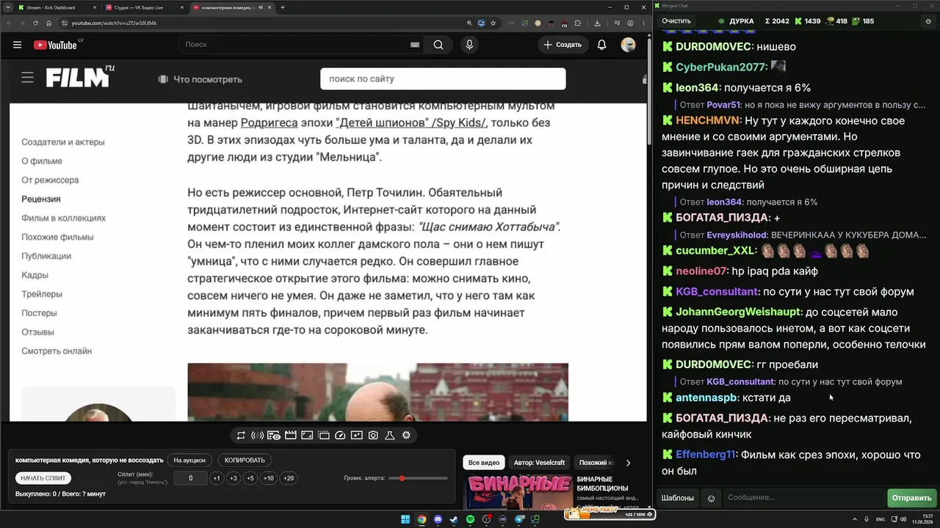Open a new browser tab
Image resolution: width=940 pixels, height=528 pixels.
click(283, 7)
